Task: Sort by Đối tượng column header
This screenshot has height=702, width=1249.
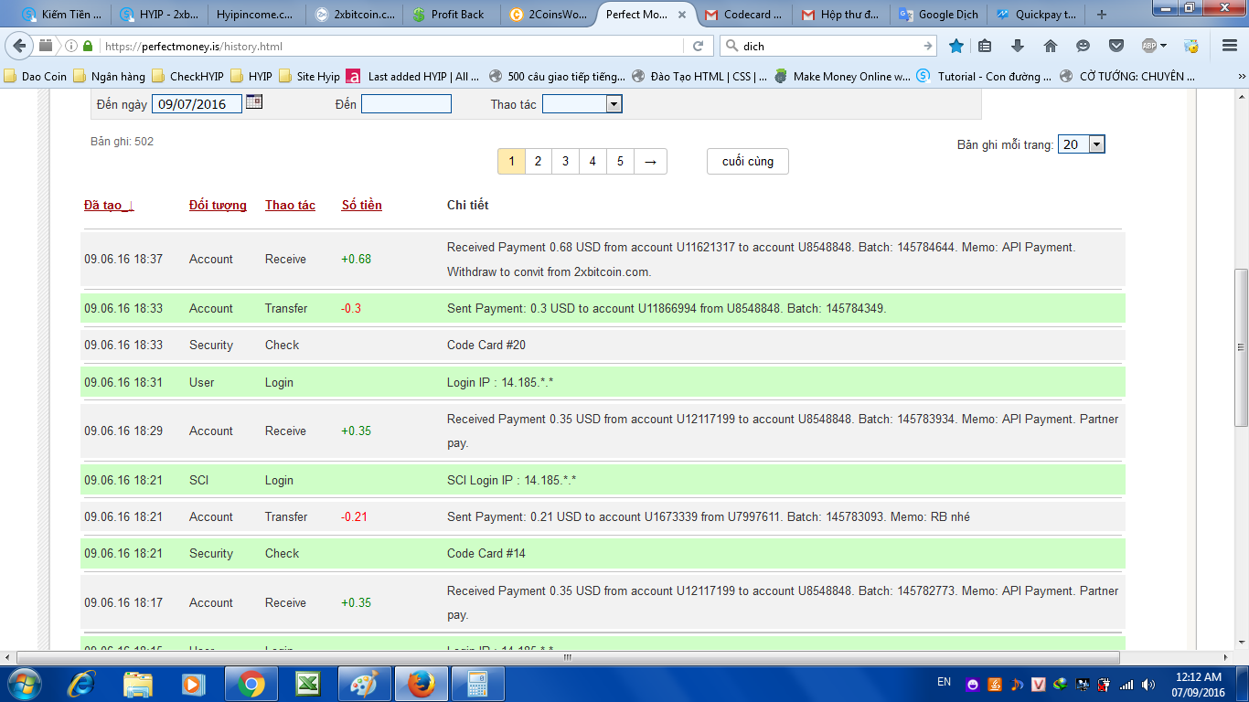Action: click(218, 206)
